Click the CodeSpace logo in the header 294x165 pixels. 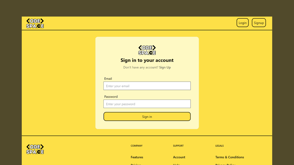tap(35, 23)
